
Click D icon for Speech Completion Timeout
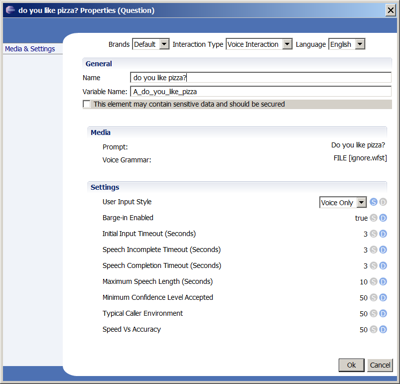(x=383, y=265)
